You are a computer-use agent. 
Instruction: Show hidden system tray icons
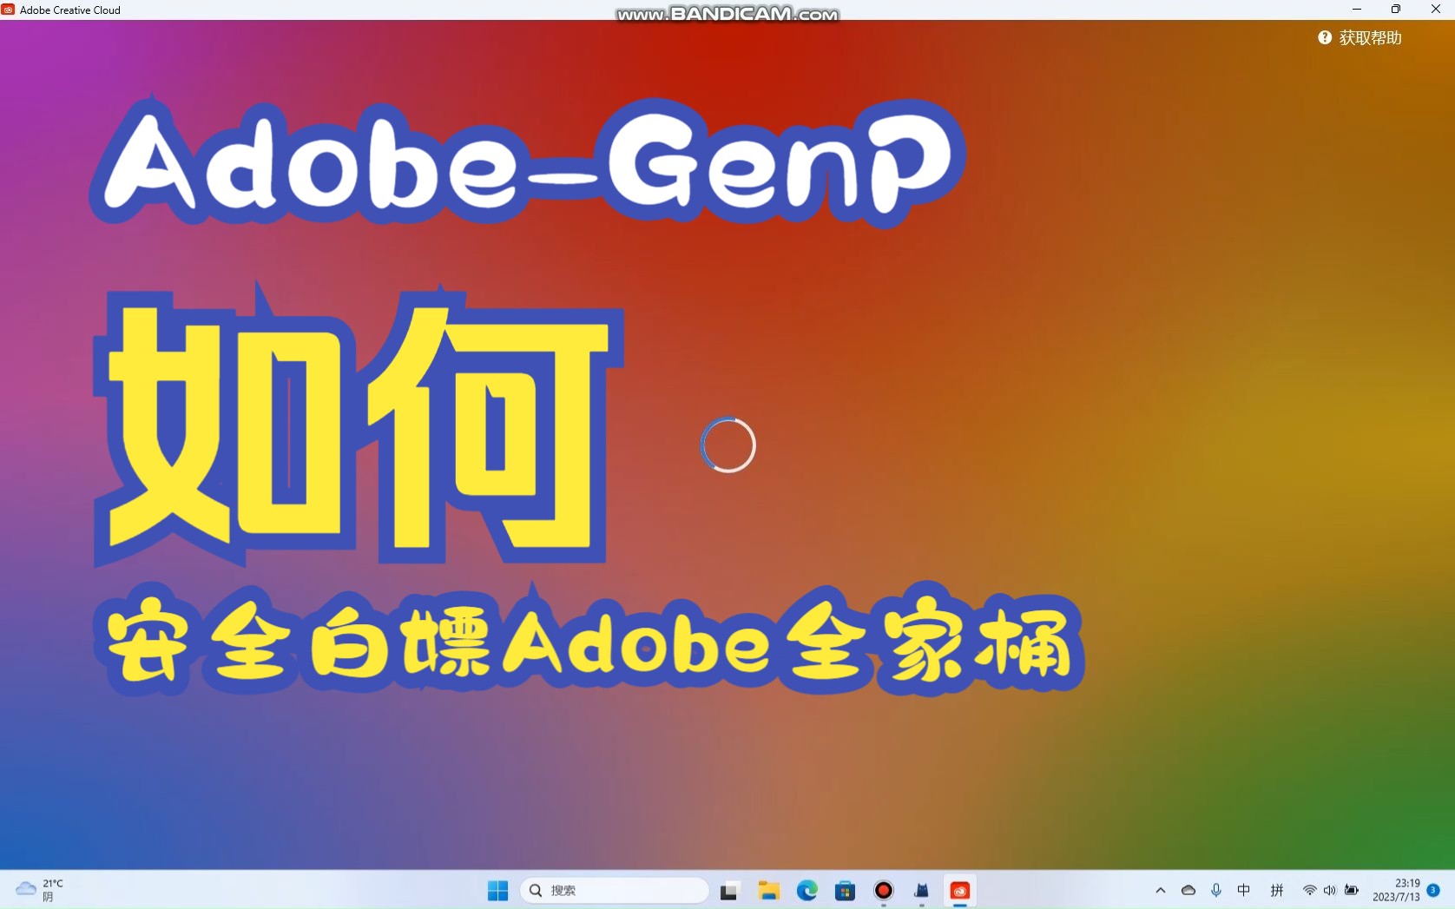point(1161,891)
